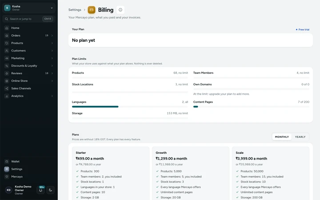Click the Sales Channels share icon
This screenshot has width=320, height=200.
click(7, 88)
